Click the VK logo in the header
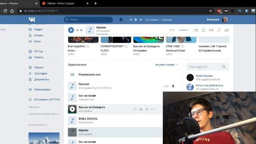This screenshot has width=256, height=144. (x=32, y=20)
